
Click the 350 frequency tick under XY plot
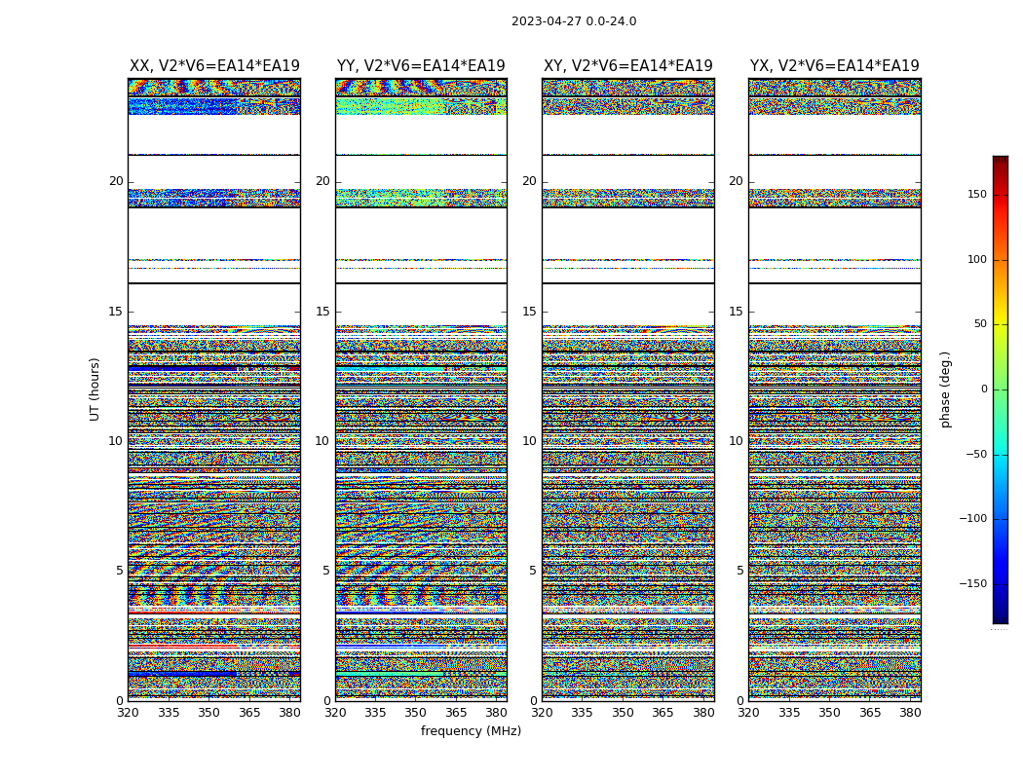click(623, 713)
